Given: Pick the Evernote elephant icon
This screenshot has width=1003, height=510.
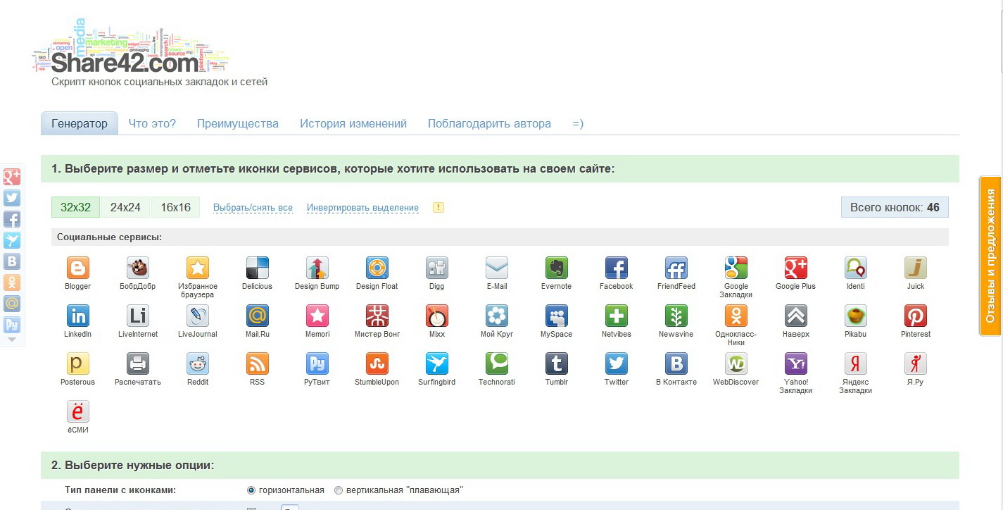Looking at the screenshot, I should (557, 268).
